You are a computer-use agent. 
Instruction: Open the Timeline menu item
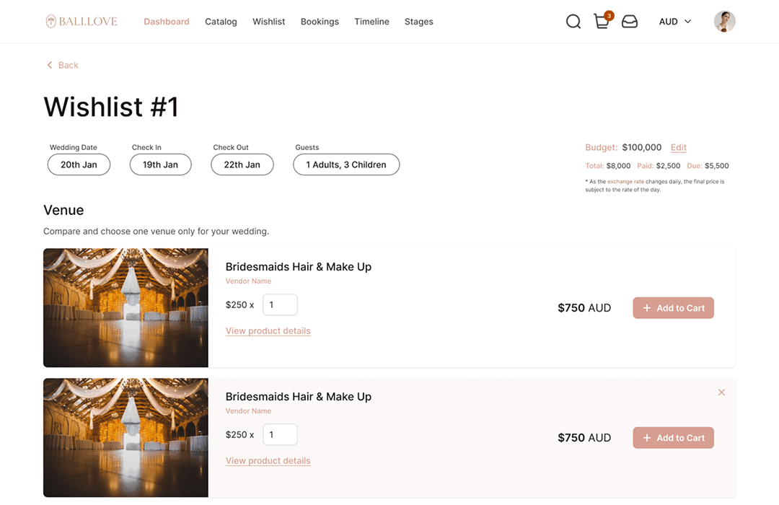(371, 22)
